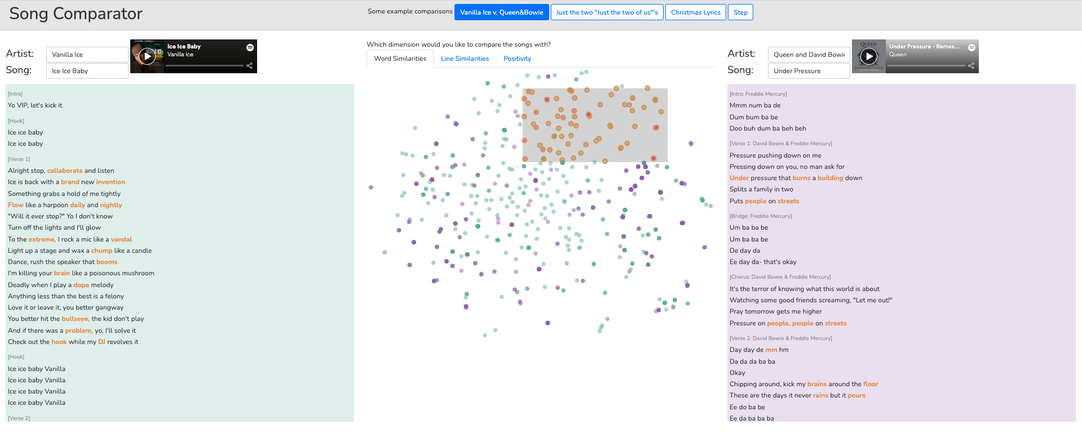Click the Vanilla Ice artist name in player
This screenshot has width=1082, height=433.
pos(180,55)
